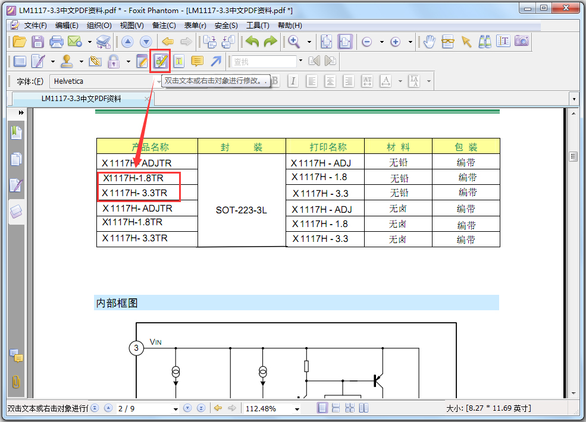
Task: Open the 112.48% zoom level dropdown
Action: [x=296, y=409]
